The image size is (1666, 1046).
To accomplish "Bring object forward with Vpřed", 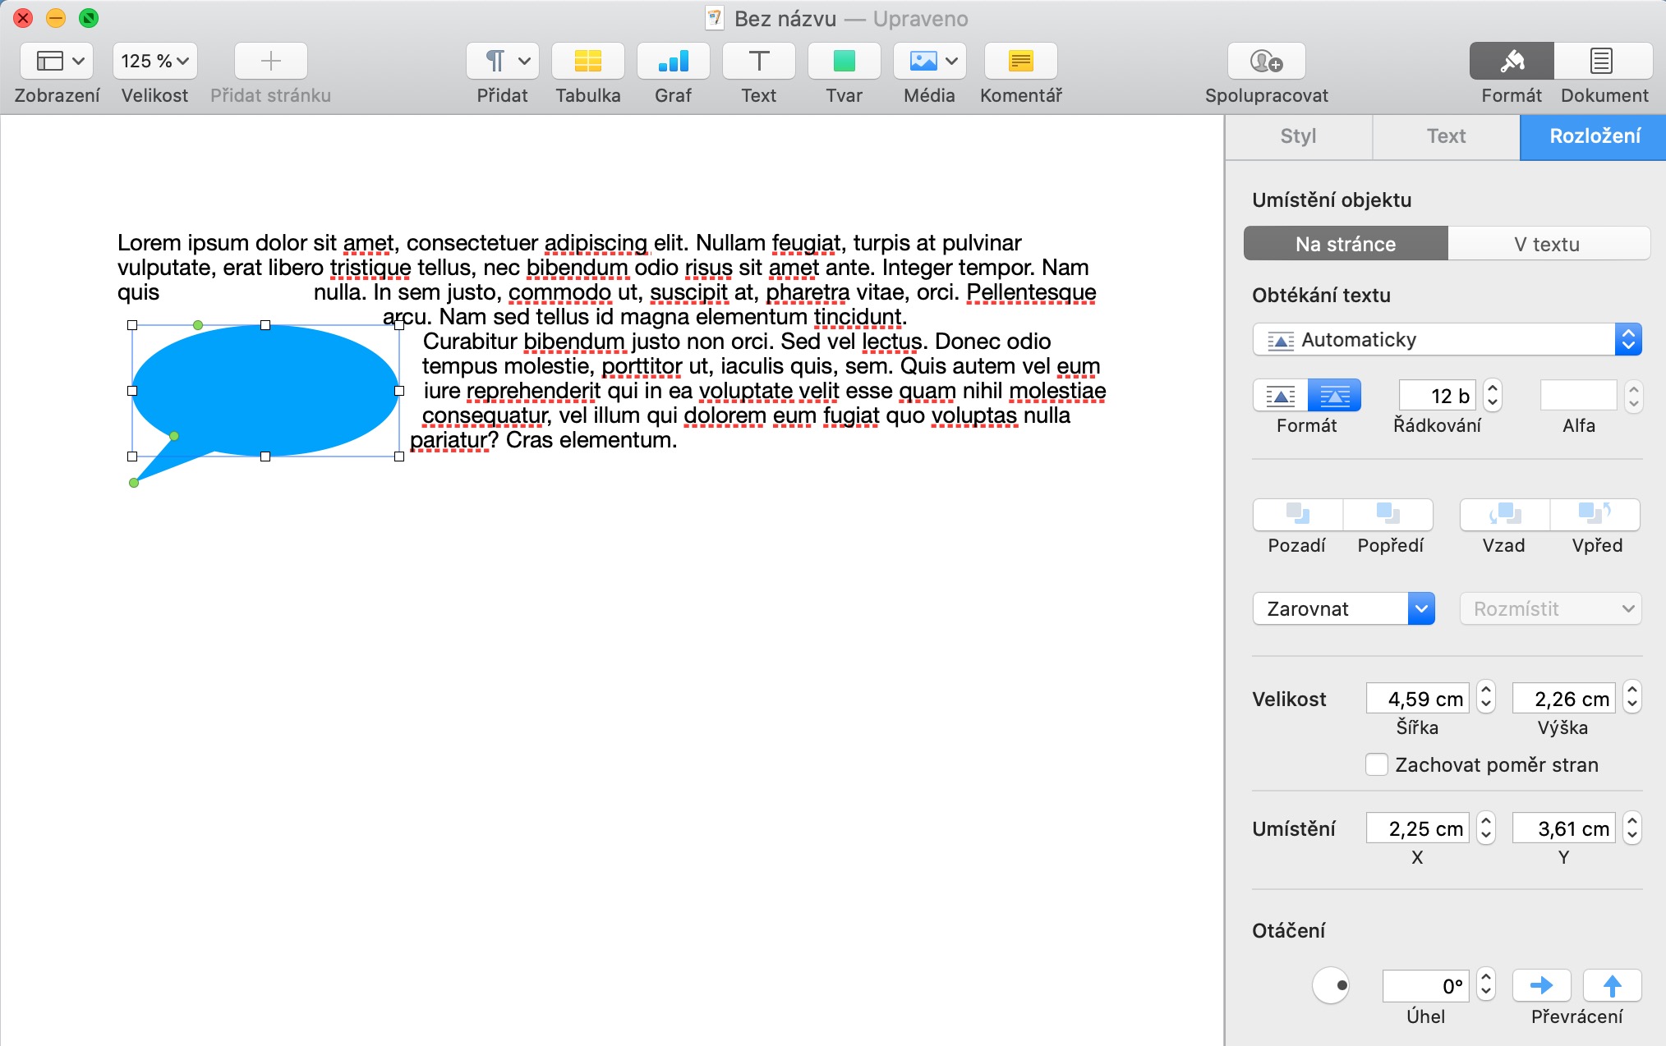I will [1595, 515].
